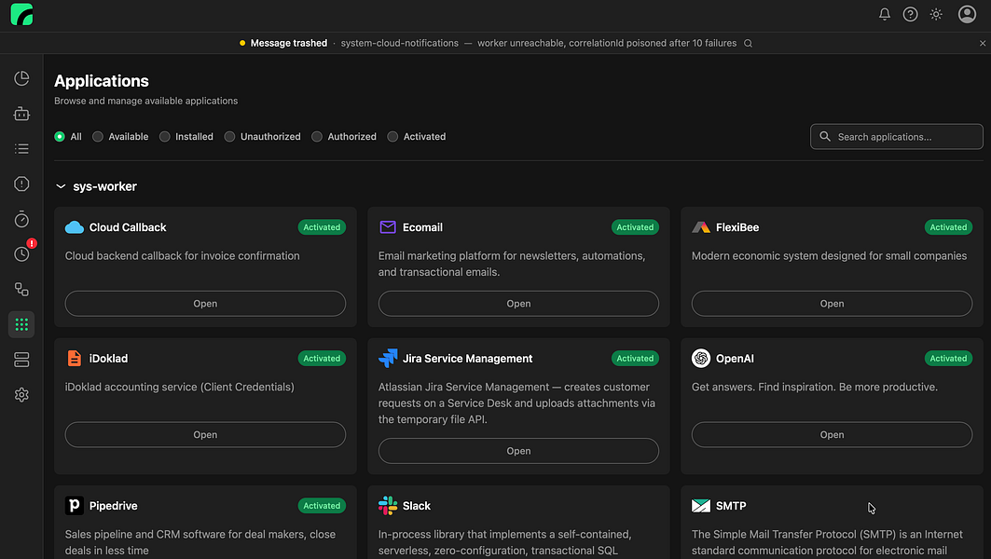The image size is (991, 559).
Task: Open the alert octagon sidebar icon
Action: [21, 184]
